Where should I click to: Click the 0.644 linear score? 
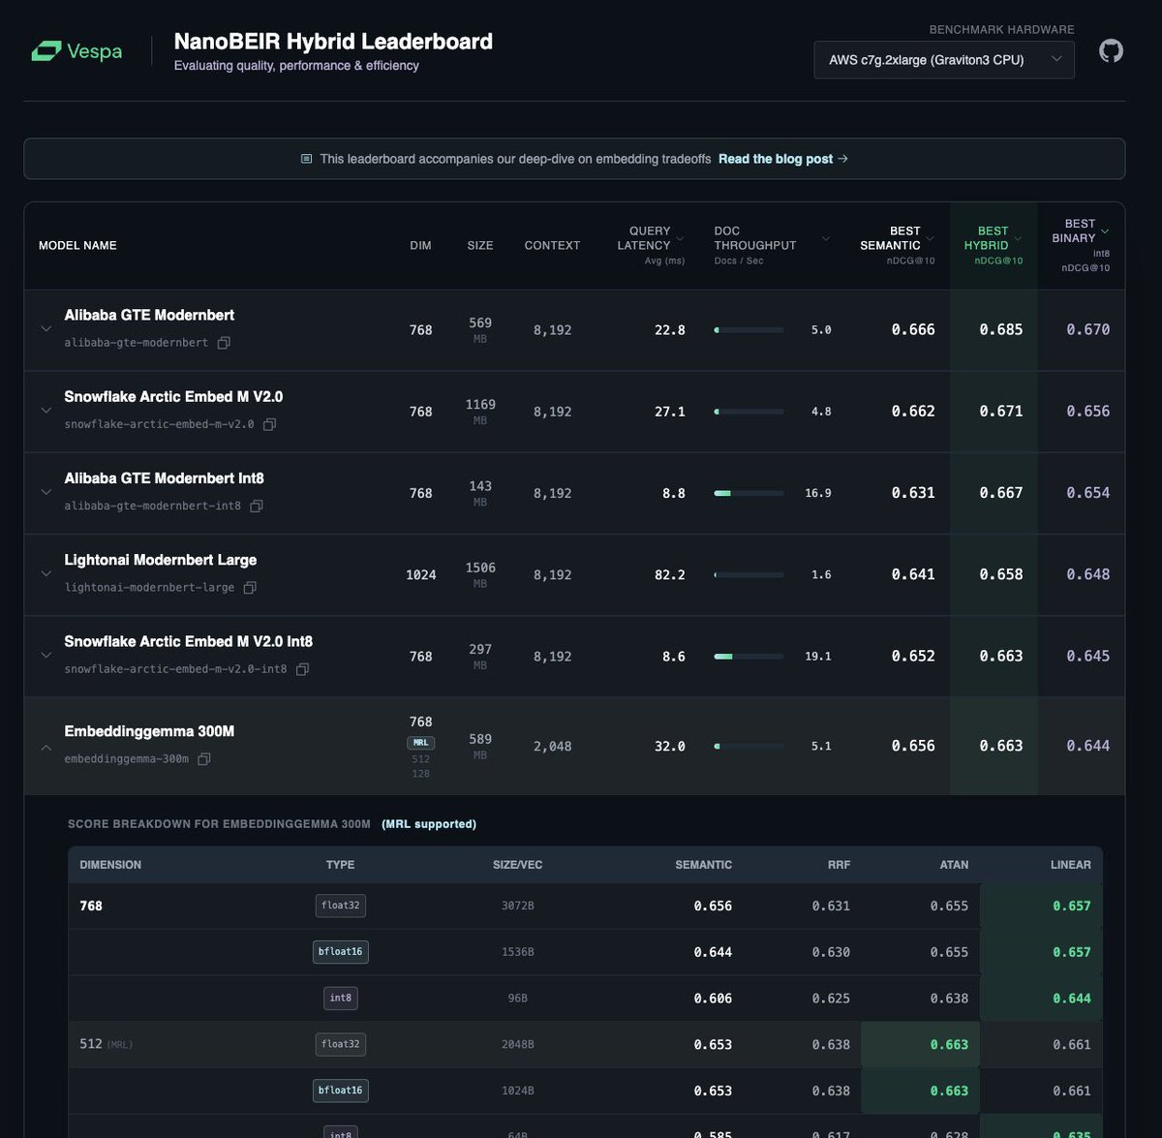pos(1072,999)
